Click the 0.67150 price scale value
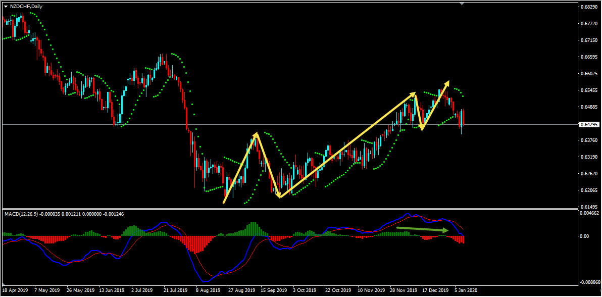Screen dimensions: 602x297 (x=588, y=40)
